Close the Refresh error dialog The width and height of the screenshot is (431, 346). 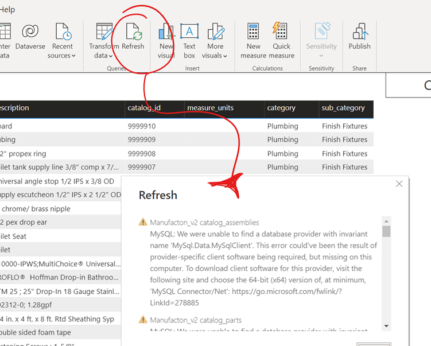(399, 184)
